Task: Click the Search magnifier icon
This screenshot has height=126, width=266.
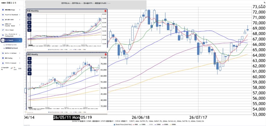Action: (3, 40)
